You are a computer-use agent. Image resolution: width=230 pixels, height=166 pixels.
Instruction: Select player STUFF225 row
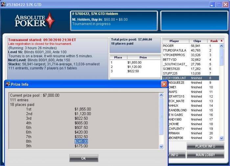[191, 73]
